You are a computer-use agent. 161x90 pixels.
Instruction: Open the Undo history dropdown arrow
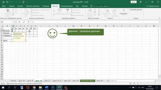(x=9, y=2)
